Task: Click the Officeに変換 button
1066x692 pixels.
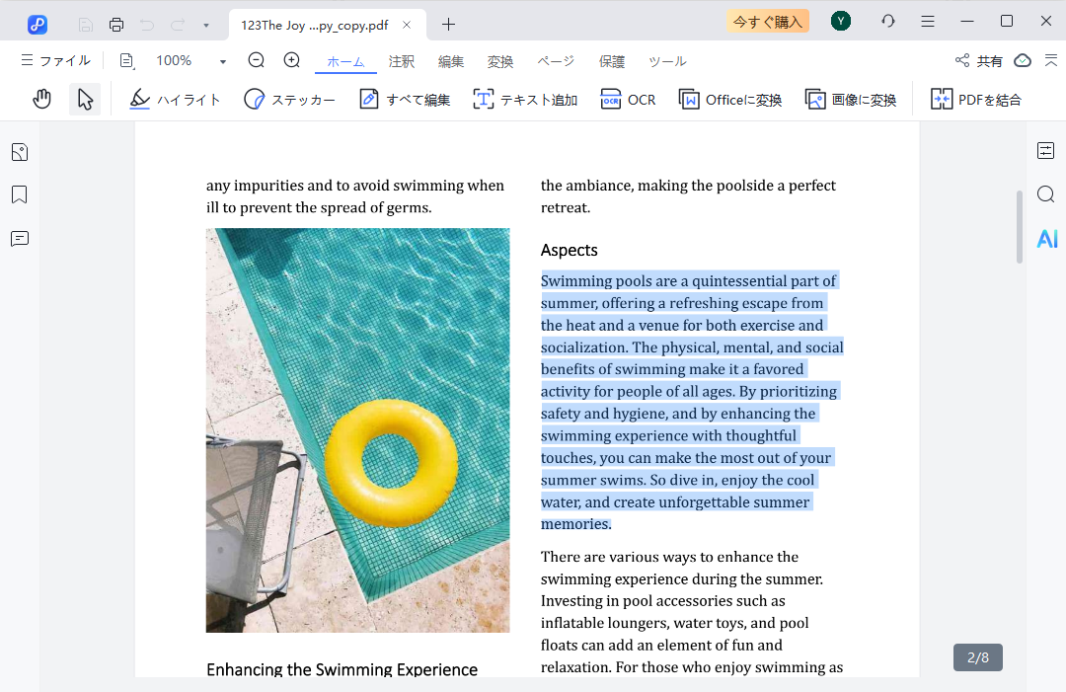Action: tap(730, 100)
